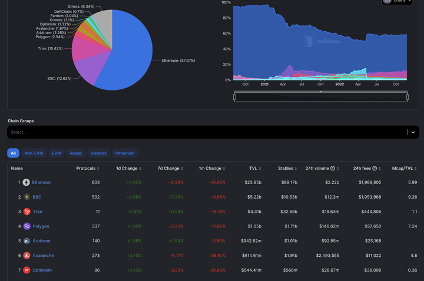Sort table by Protocols column

pos(88,169)
